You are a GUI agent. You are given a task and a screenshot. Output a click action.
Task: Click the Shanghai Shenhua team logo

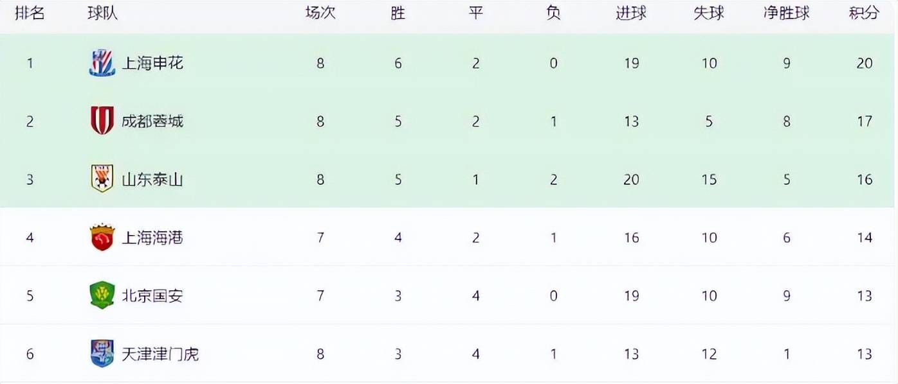pyautogui.click(x=102, y=63)
